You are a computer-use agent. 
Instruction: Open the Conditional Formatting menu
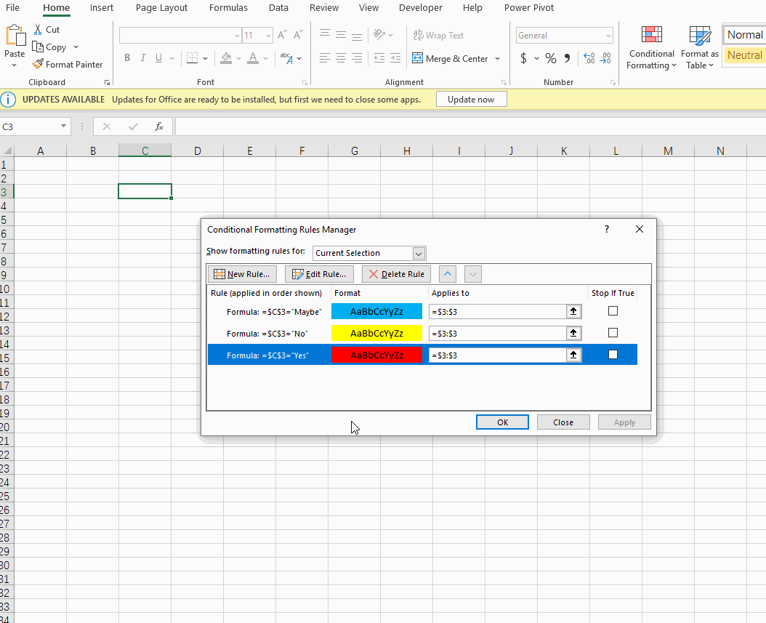(650, 47)
